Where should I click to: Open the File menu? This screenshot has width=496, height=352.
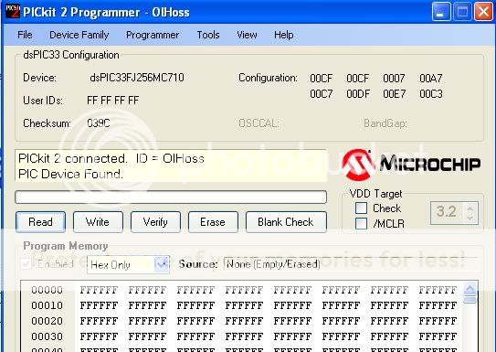tap(25, 35)
